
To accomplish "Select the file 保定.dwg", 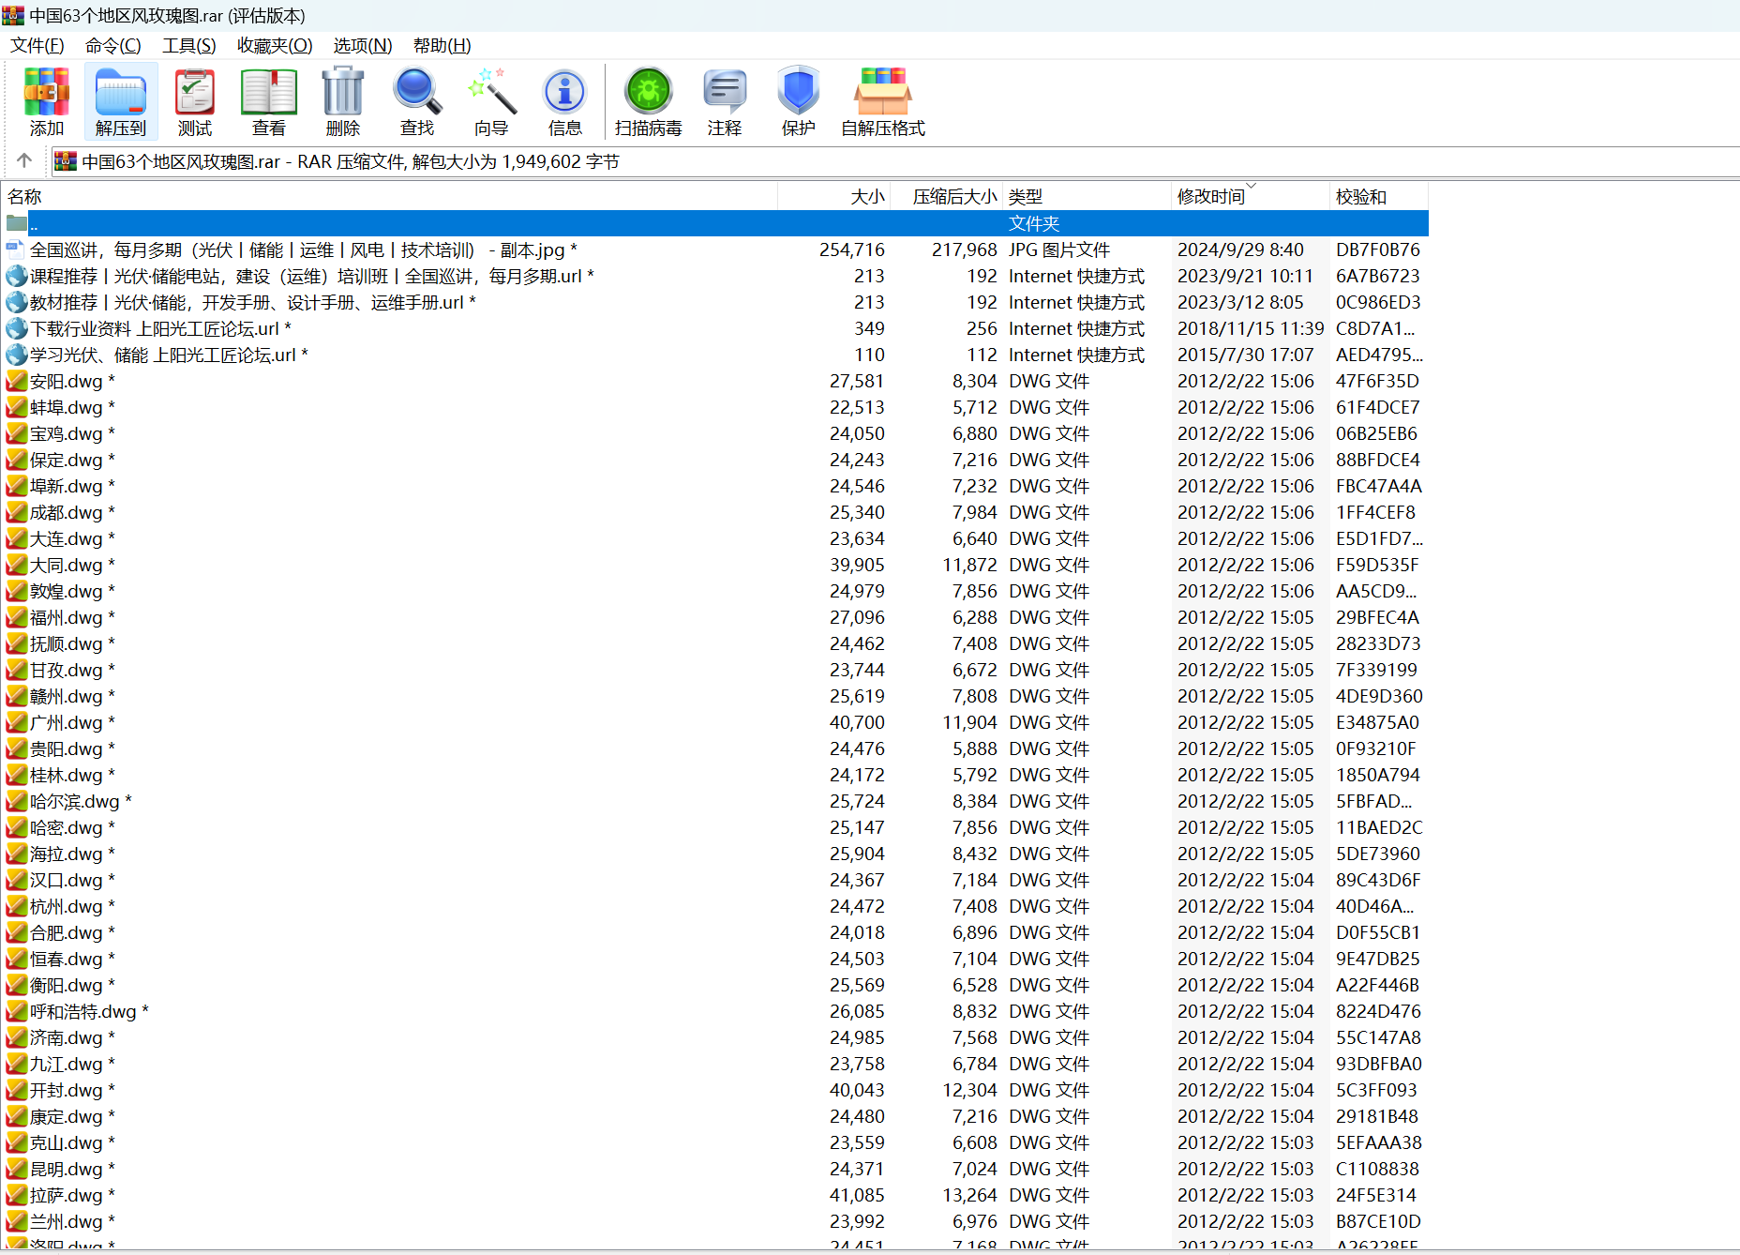I will point(72,460).
